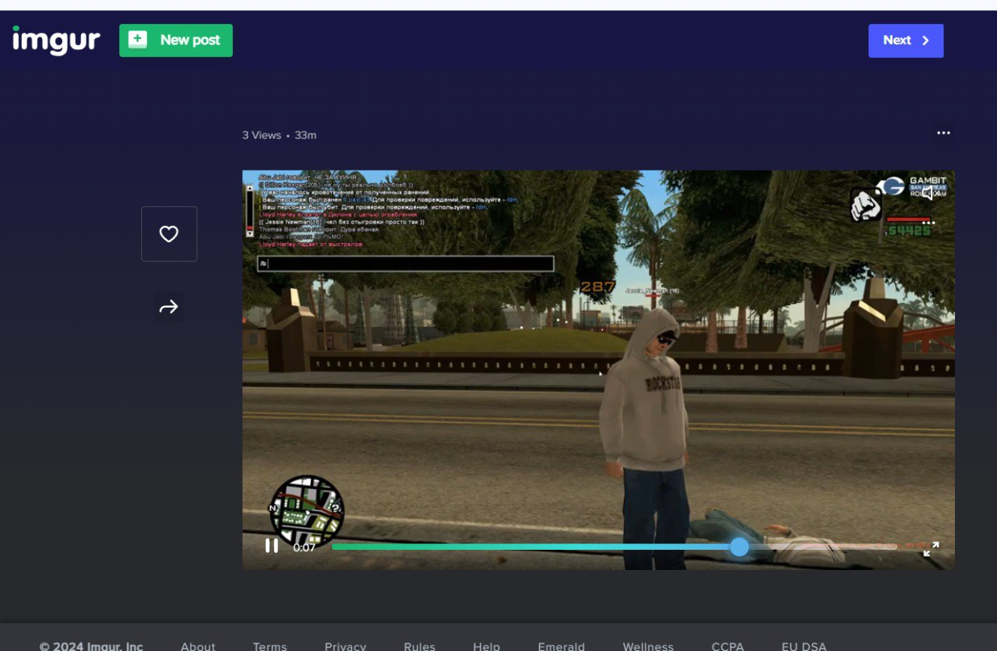The height and width of the screenshot is (651, 997).
Task: Open the post options three-dot menu
Action: click(x=943, y=133)
